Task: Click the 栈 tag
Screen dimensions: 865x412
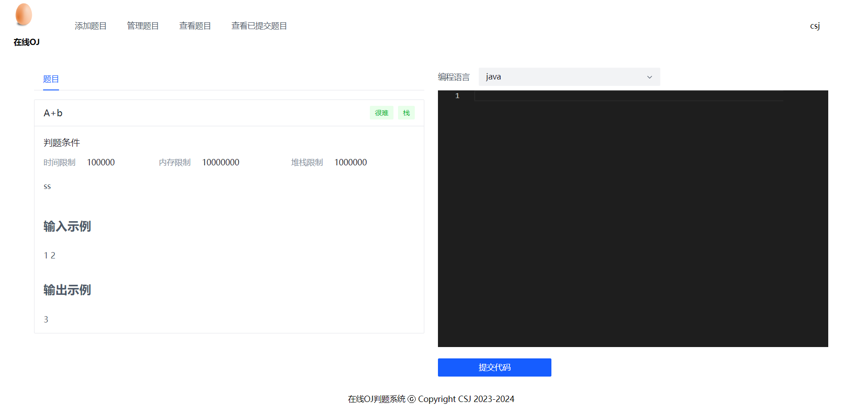Action: coord(406,113)
